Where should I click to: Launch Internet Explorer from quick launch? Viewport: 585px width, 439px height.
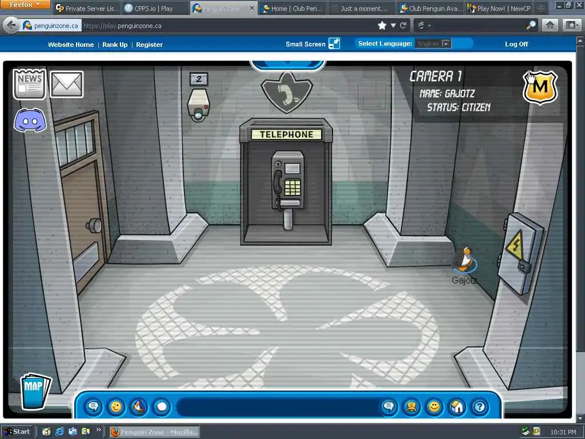pos(59,432)
